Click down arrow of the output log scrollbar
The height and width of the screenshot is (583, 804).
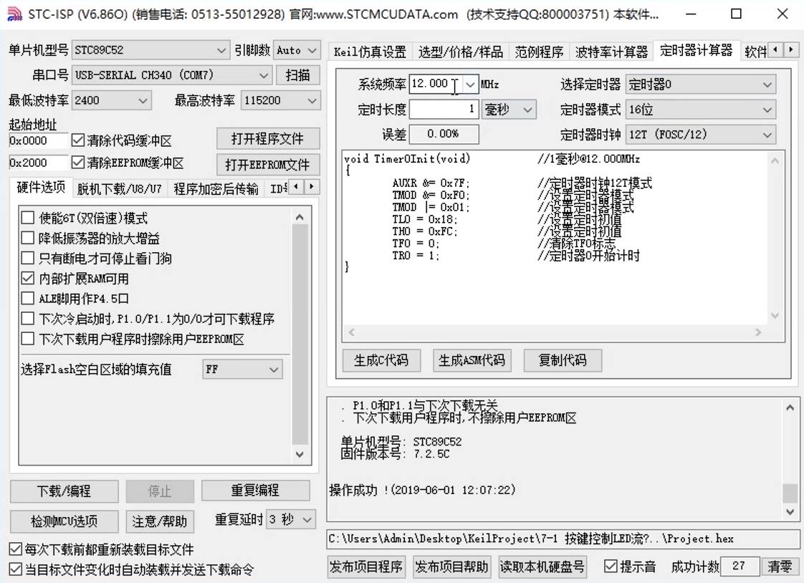pyautogui.click(x=790, y=511)
